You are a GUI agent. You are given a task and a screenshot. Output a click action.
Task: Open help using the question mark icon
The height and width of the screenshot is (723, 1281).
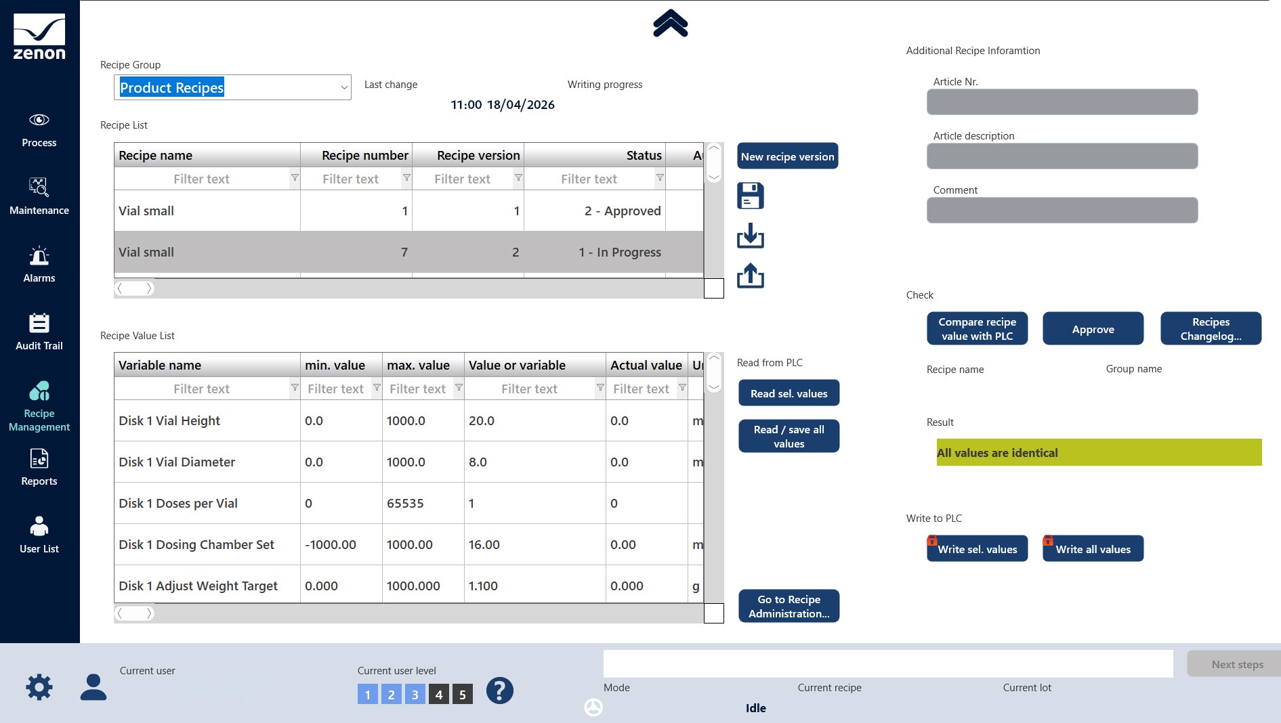click(x=500, y=691)
